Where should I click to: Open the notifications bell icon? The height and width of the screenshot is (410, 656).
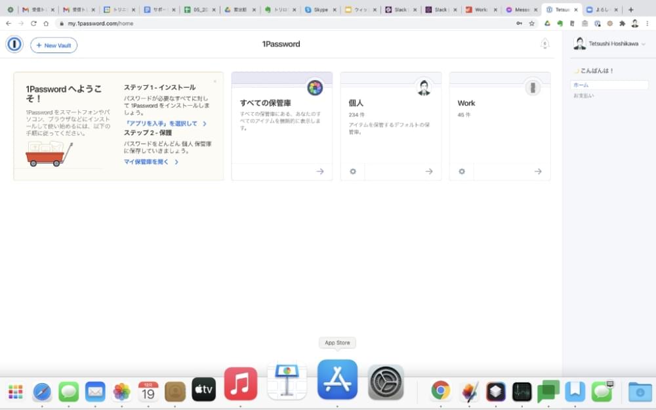(x=544, y=44)
